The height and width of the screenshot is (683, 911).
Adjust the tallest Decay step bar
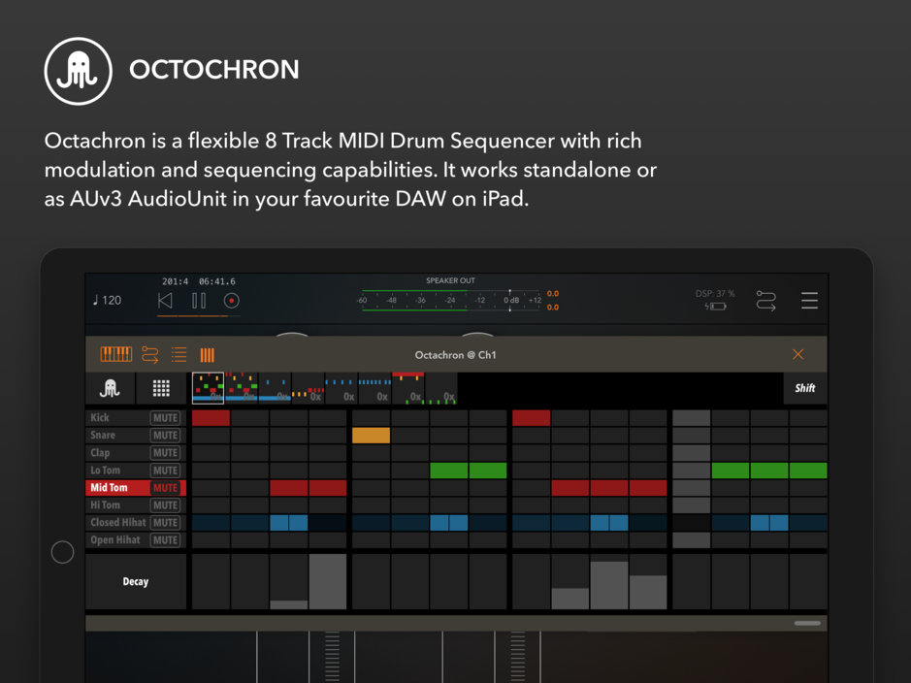point(328,581)
